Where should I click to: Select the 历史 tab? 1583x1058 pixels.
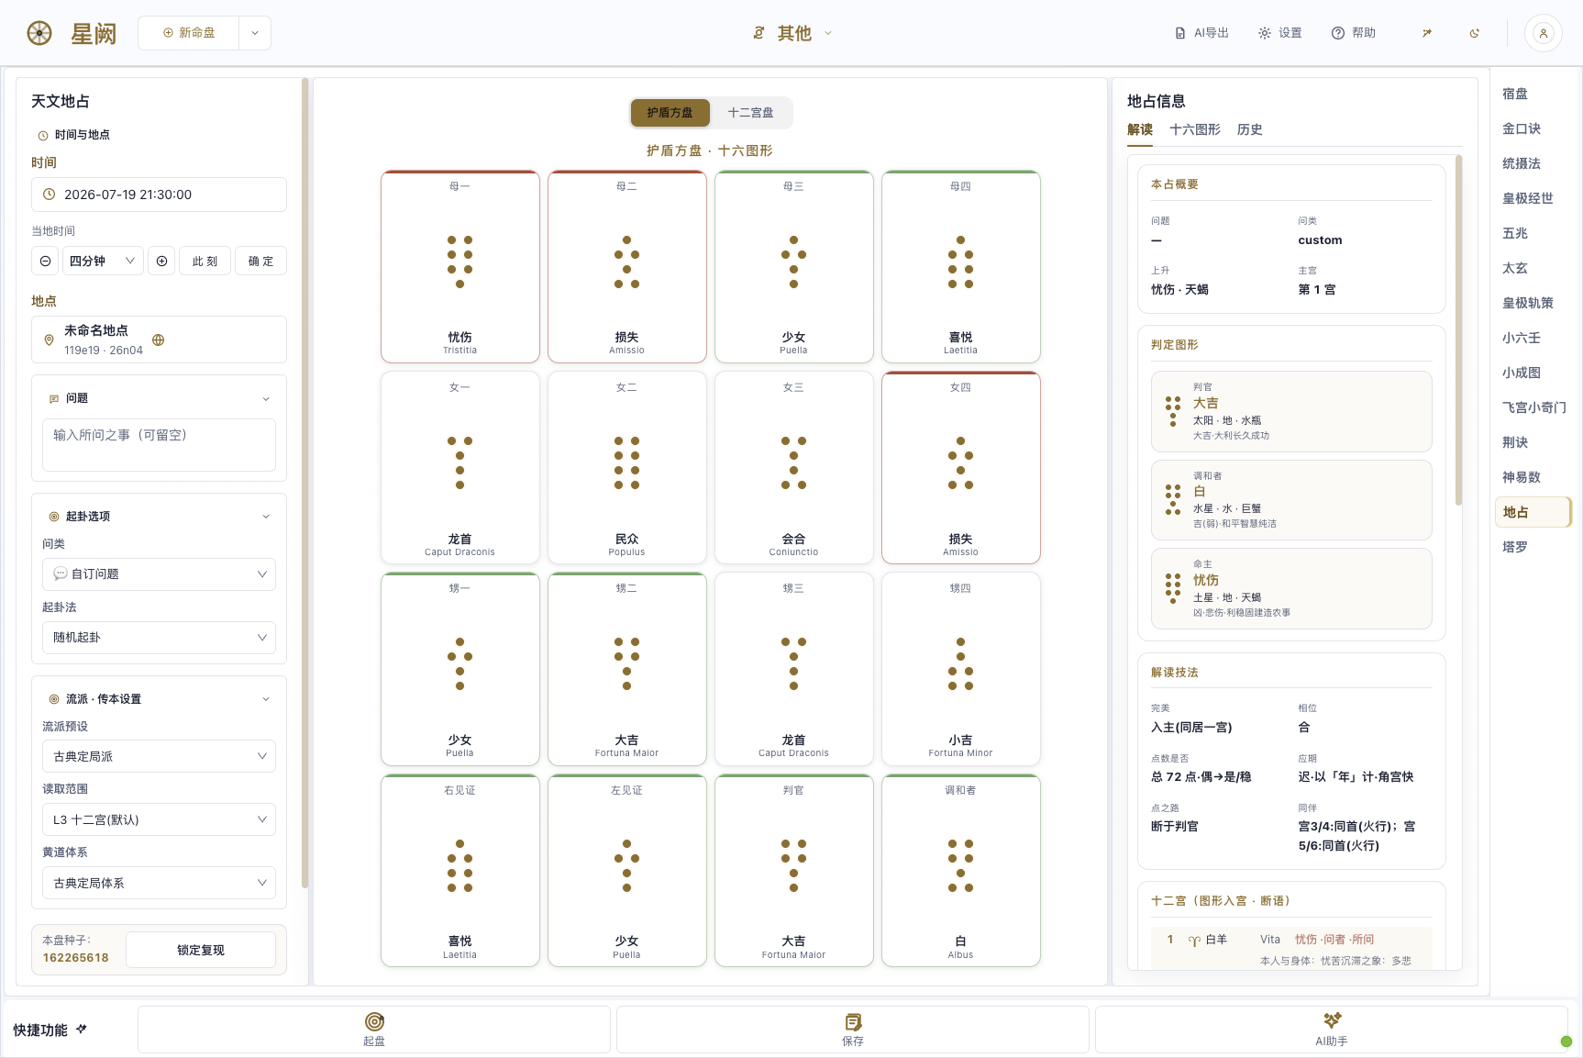(x=1250, y=130)
